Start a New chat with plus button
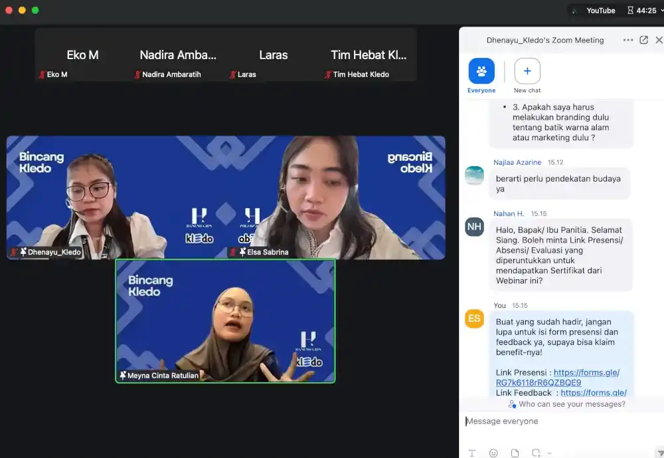Viewport: 664px width, 458px height. click(527, 71)
